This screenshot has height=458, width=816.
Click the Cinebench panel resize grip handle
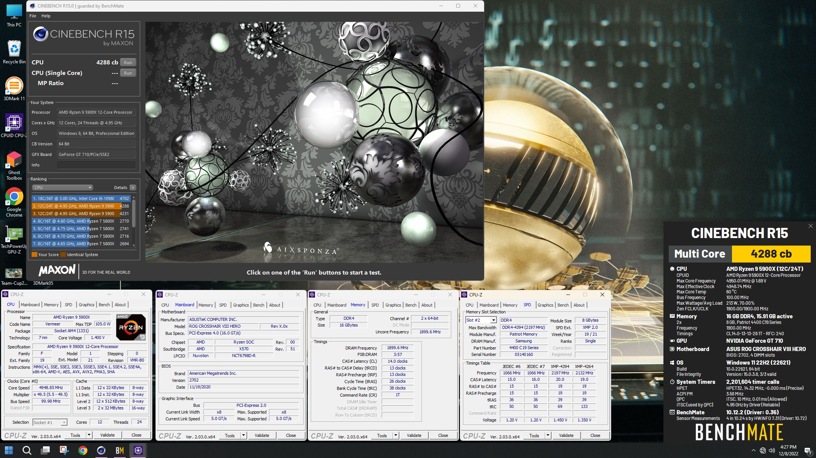pos(143,150)
